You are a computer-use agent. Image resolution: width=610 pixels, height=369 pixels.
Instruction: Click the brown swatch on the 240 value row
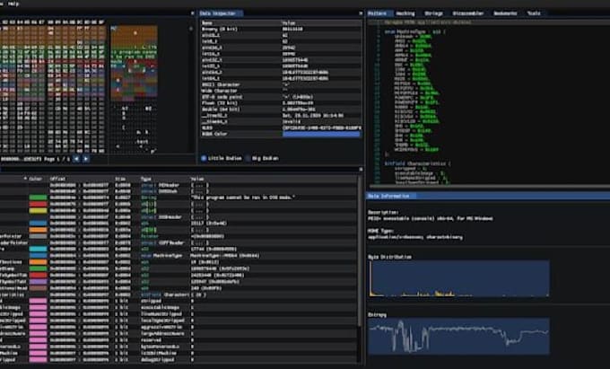pyautogui.click(x=38, y=288)
